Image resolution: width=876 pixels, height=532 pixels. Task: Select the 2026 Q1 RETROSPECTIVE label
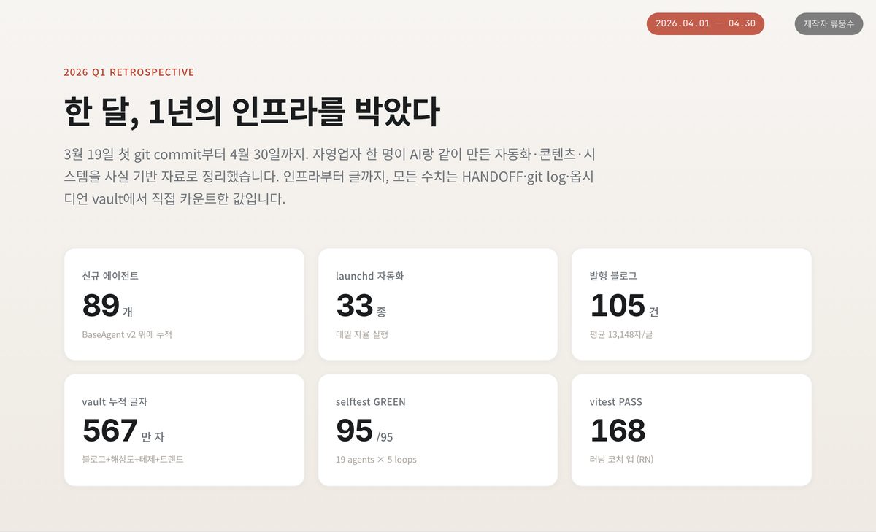(129, 72)
